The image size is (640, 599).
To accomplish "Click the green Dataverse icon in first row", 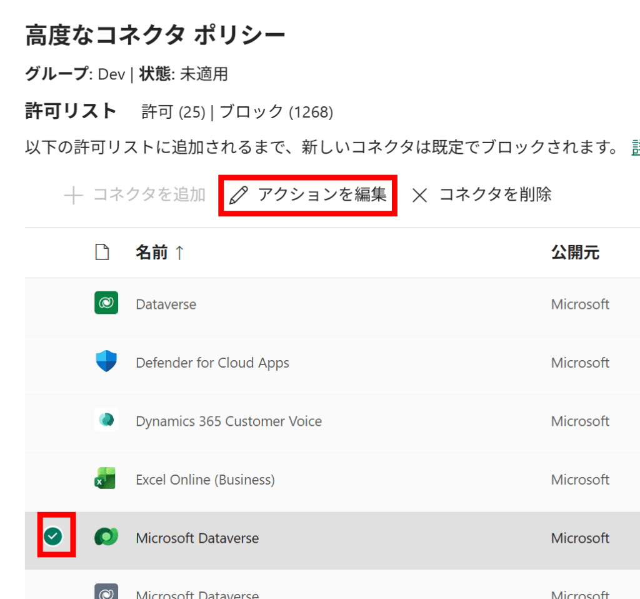I will point(106,304).
